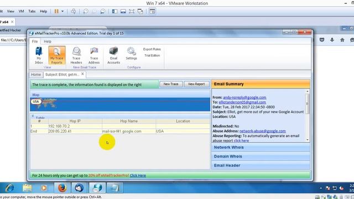
Task: Expand the Domain Whois section
Action: point(261,156)
